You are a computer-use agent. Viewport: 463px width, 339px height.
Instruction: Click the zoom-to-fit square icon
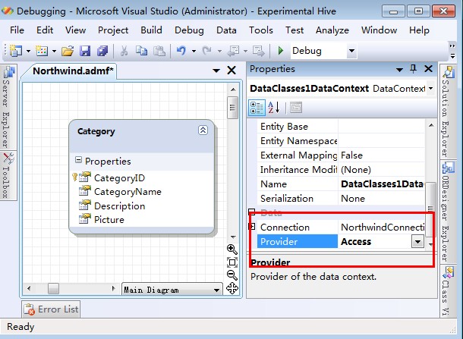pyautogui.click(x=232, y=262)
